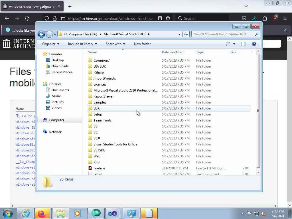Select Visual Studio Tools for Office folder
The height and width of the screenshot is (219, 292).
115,144
